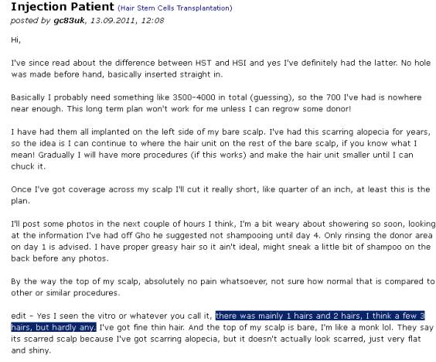Click the post time 12:08
This screenshot has width=436, height=362.
pyautogui.click(x=152, y=21)
